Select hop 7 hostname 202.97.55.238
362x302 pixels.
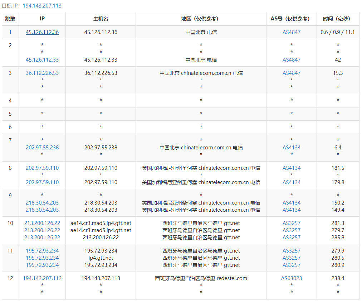(x=101, y=147)
